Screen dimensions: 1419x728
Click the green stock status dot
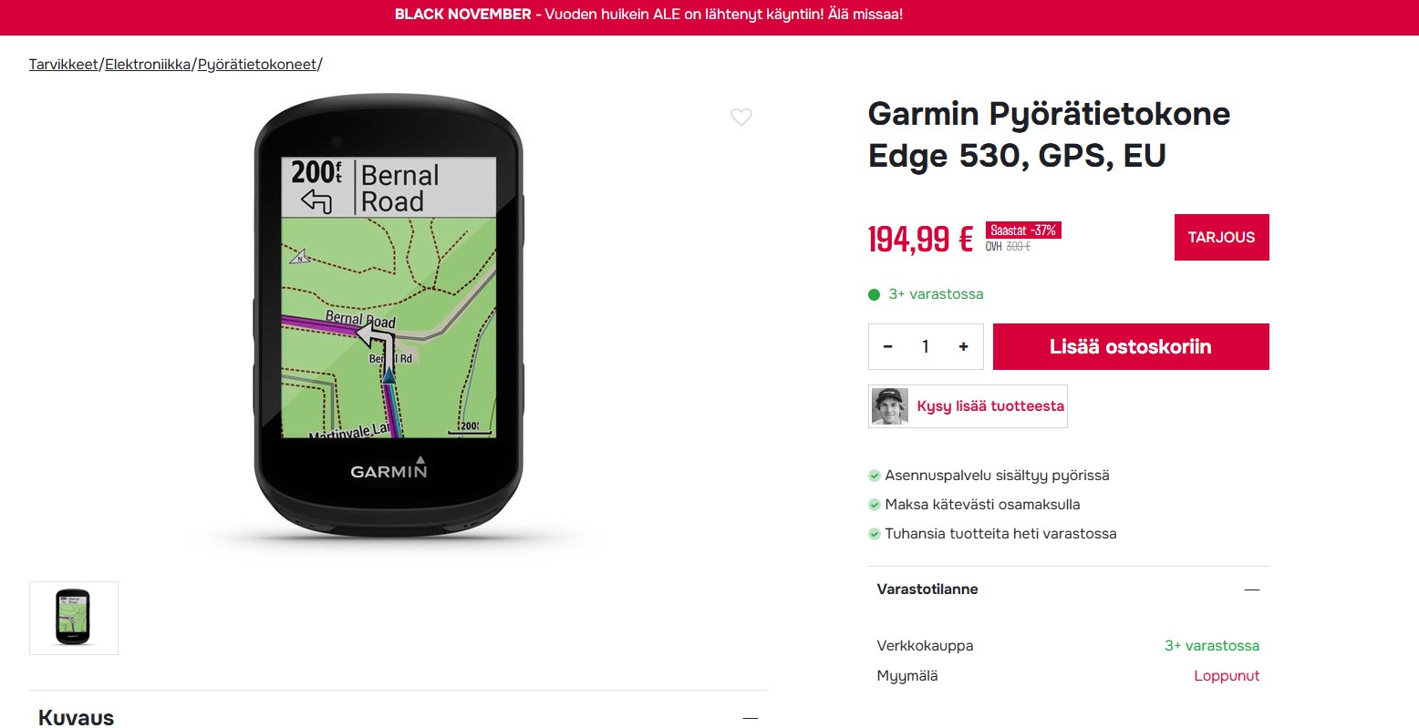click(874, 294)
